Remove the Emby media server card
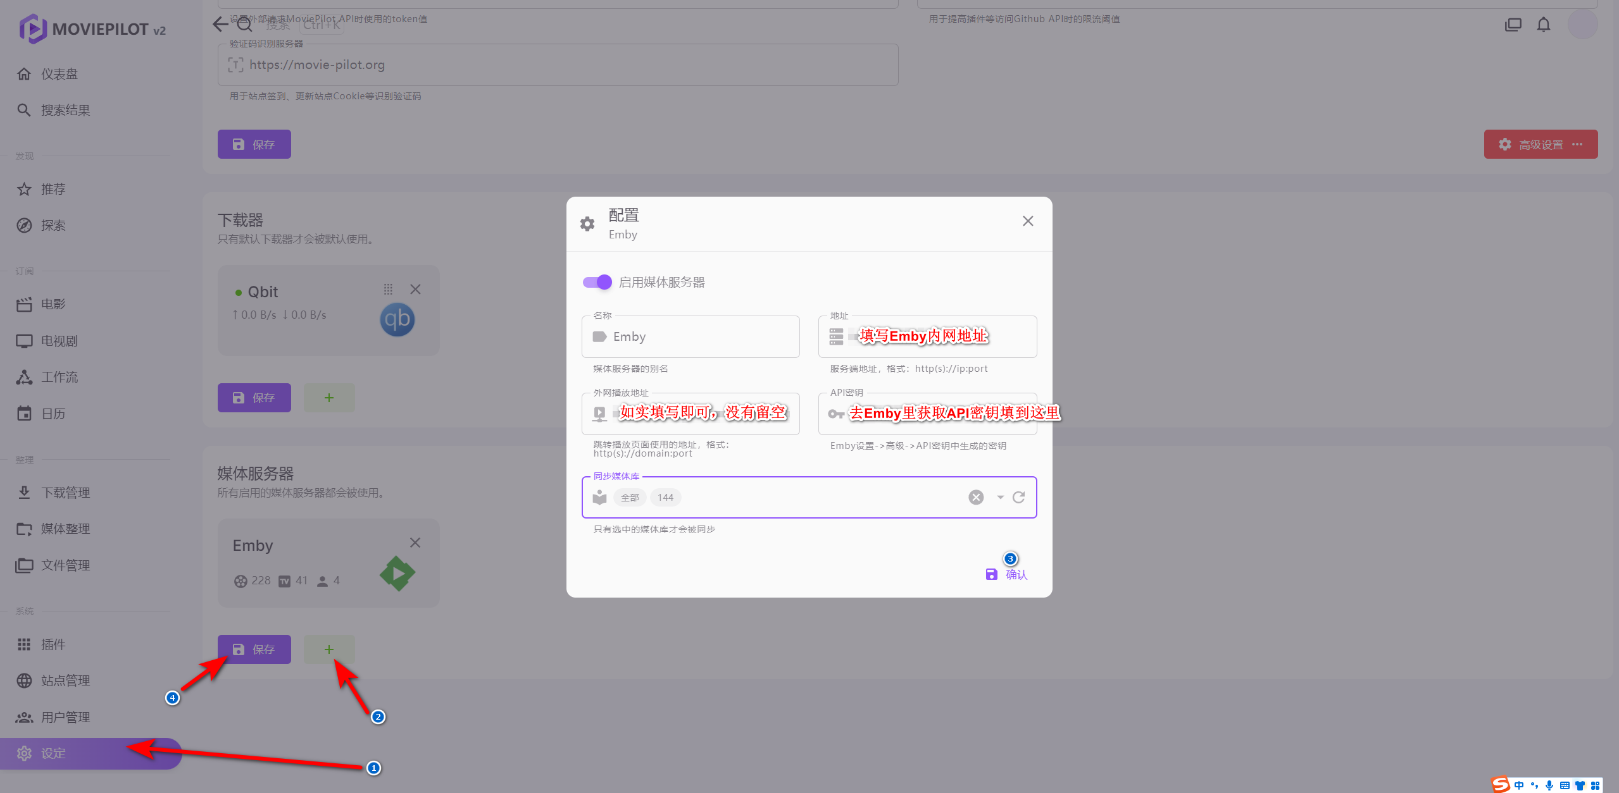1619x793 pixels. [415, 543]
